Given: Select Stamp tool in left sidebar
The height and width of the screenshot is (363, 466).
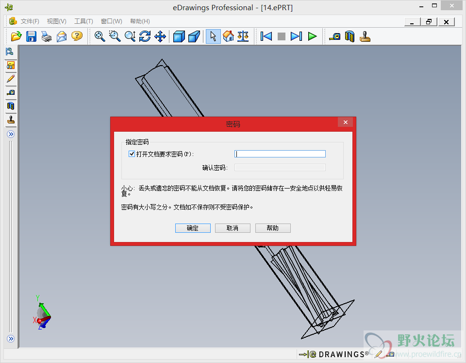Looking at the screenshot, I should coord(11,120).
